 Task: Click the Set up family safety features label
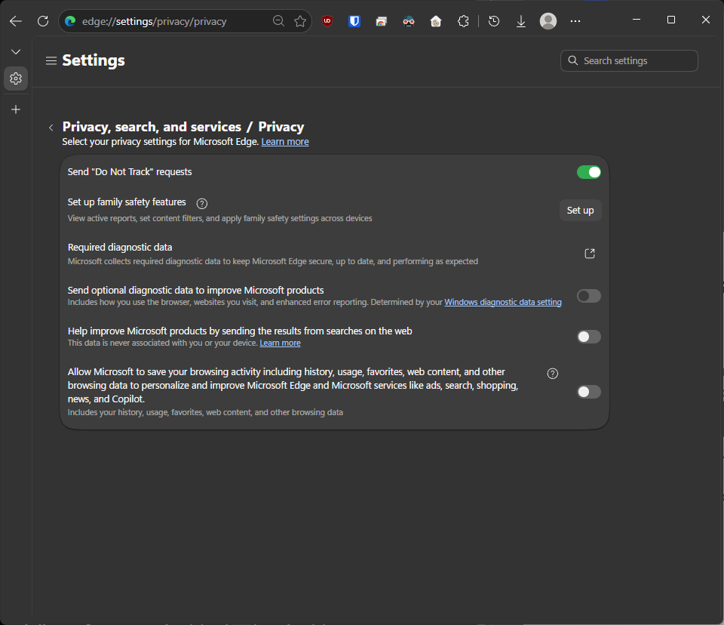pyautogui.click(x=127, y=202)
